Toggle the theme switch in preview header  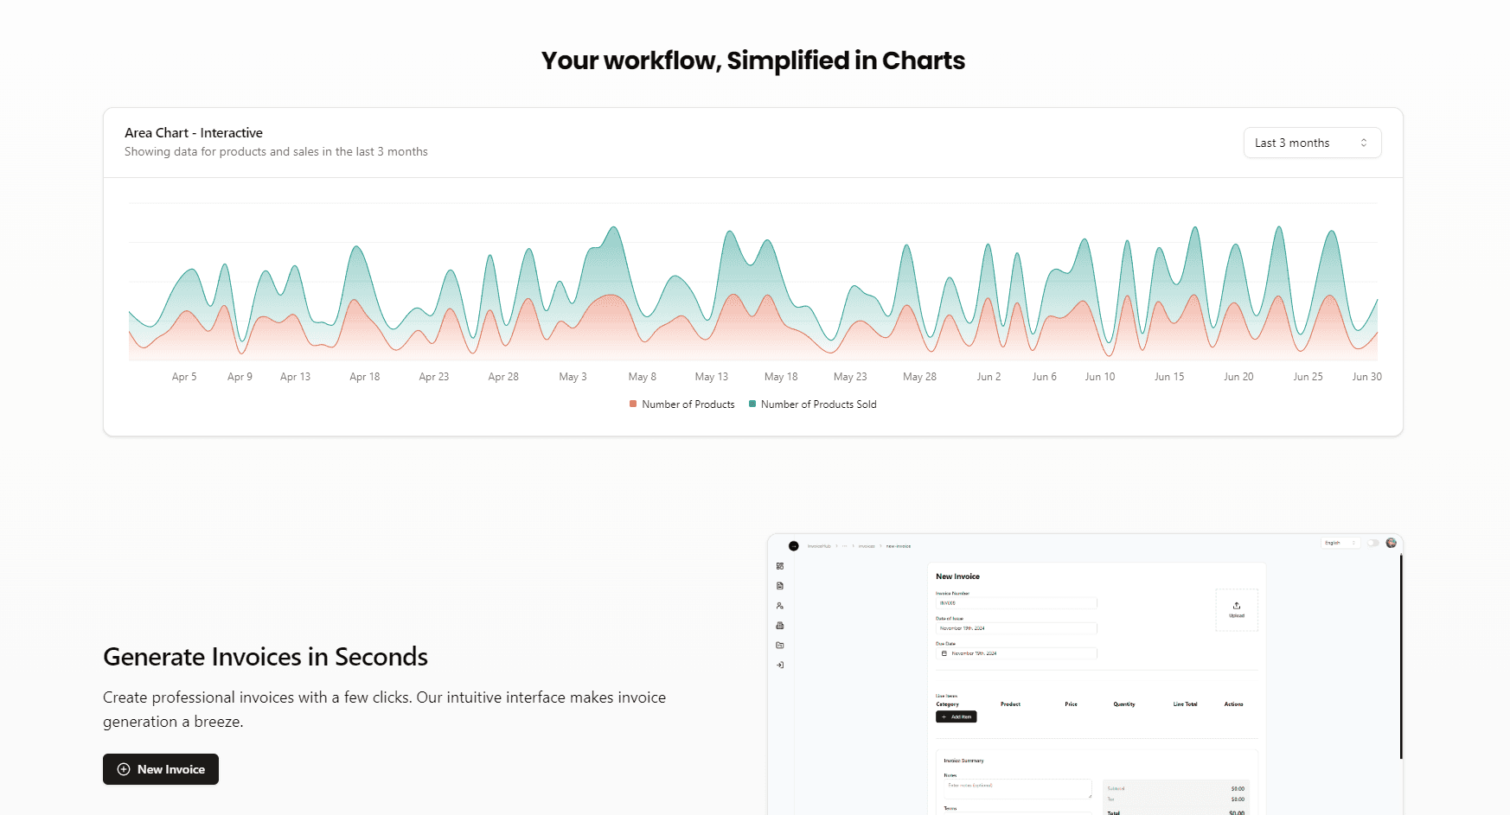tap(1372, 543)
